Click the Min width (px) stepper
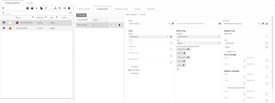Screen dimensions: 275x103 click(171, 56)
